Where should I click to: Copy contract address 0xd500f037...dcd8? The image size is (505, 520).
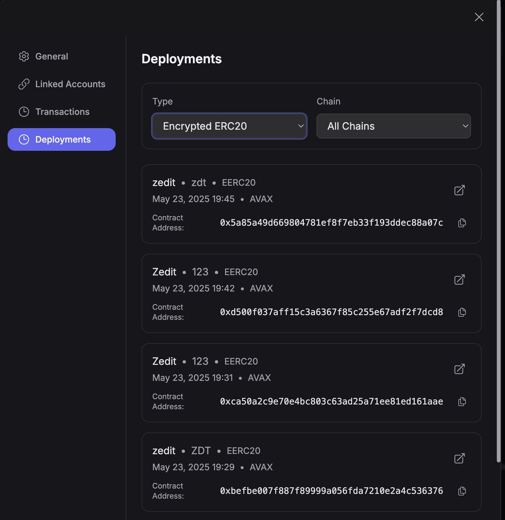pyautogui.click(x=462, y=312)
